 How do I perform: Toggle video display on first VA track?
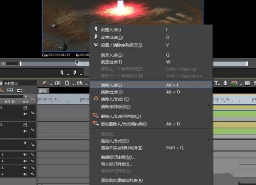[25, 108]
